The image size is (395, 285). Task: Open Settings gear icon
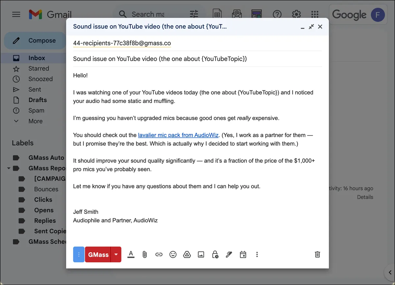tap(296, 14)
